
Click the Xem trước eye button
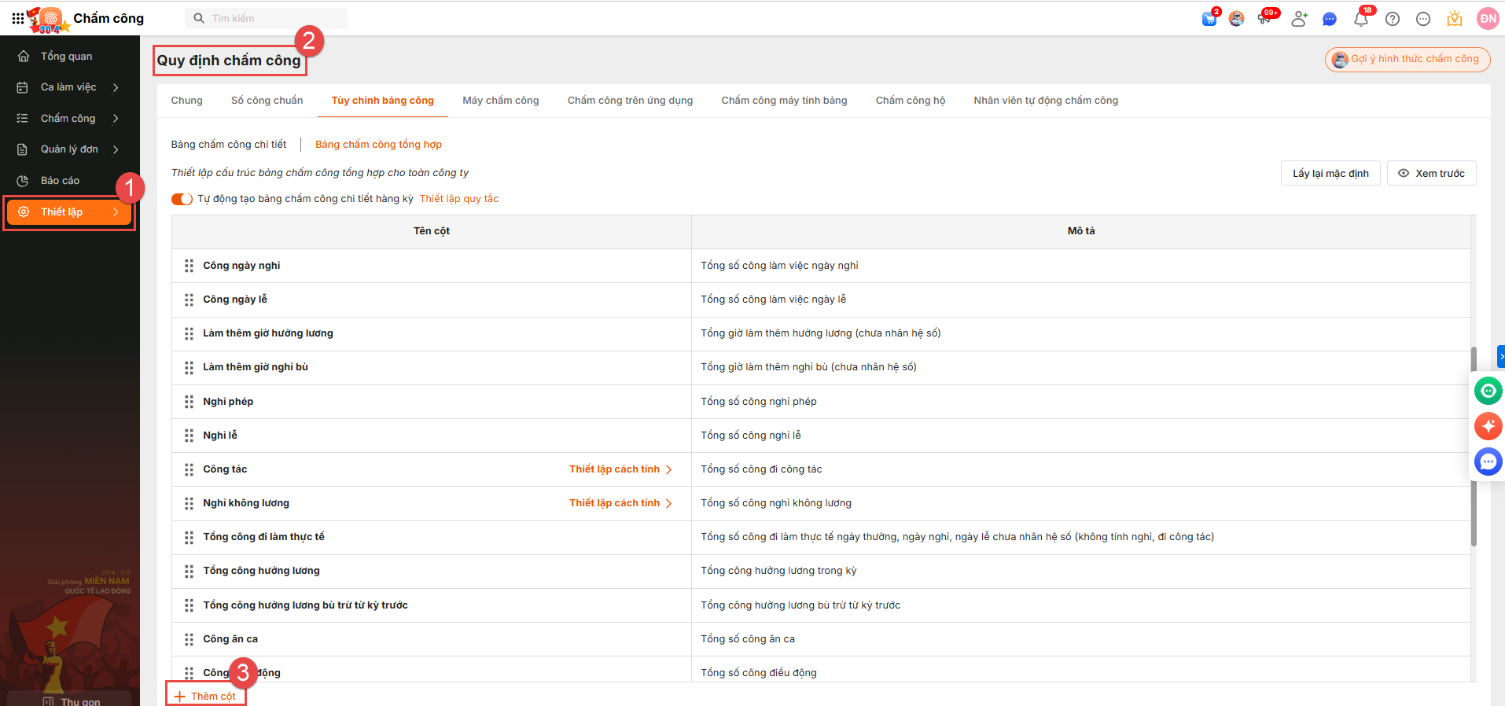pos(1431,173)
